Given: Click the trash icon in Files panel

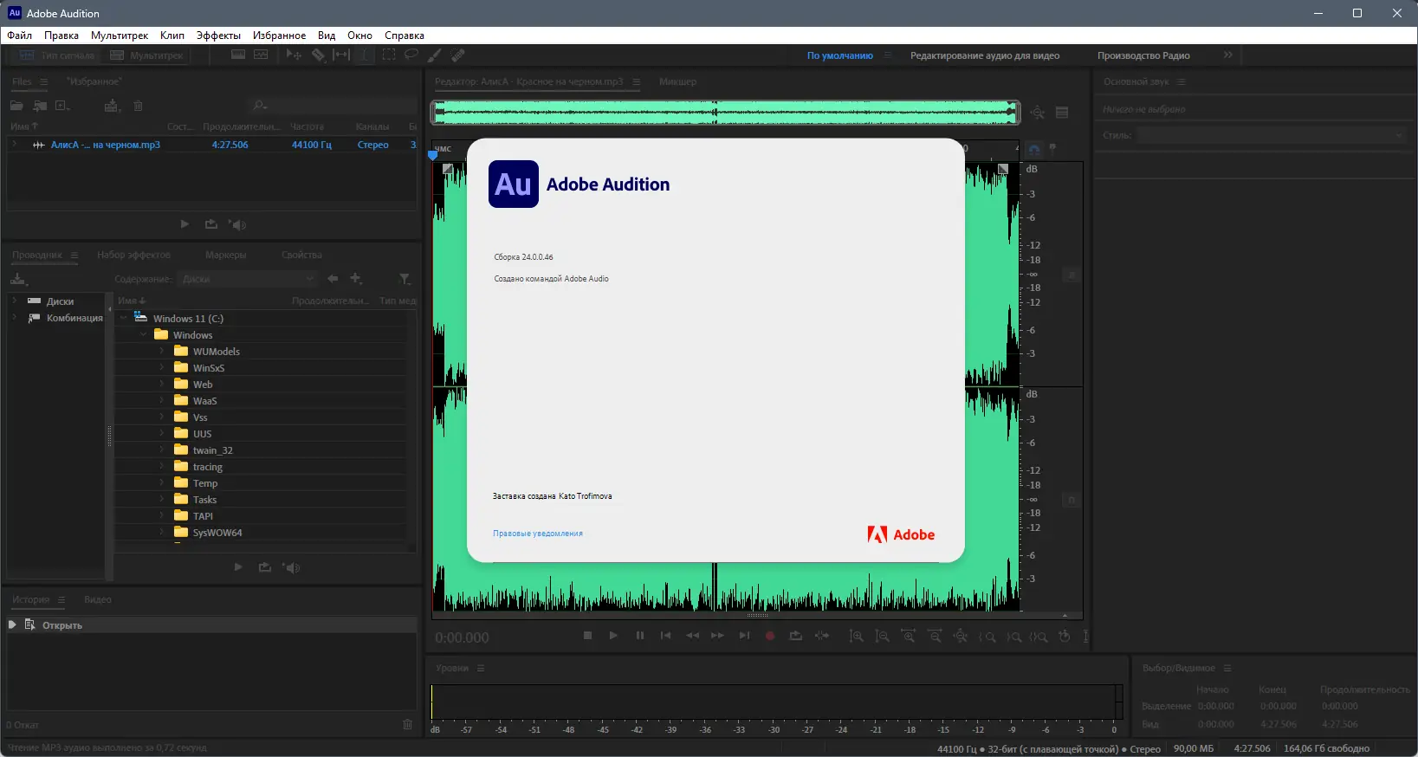Looking at the screenshot, I should [x=138, y=106].
